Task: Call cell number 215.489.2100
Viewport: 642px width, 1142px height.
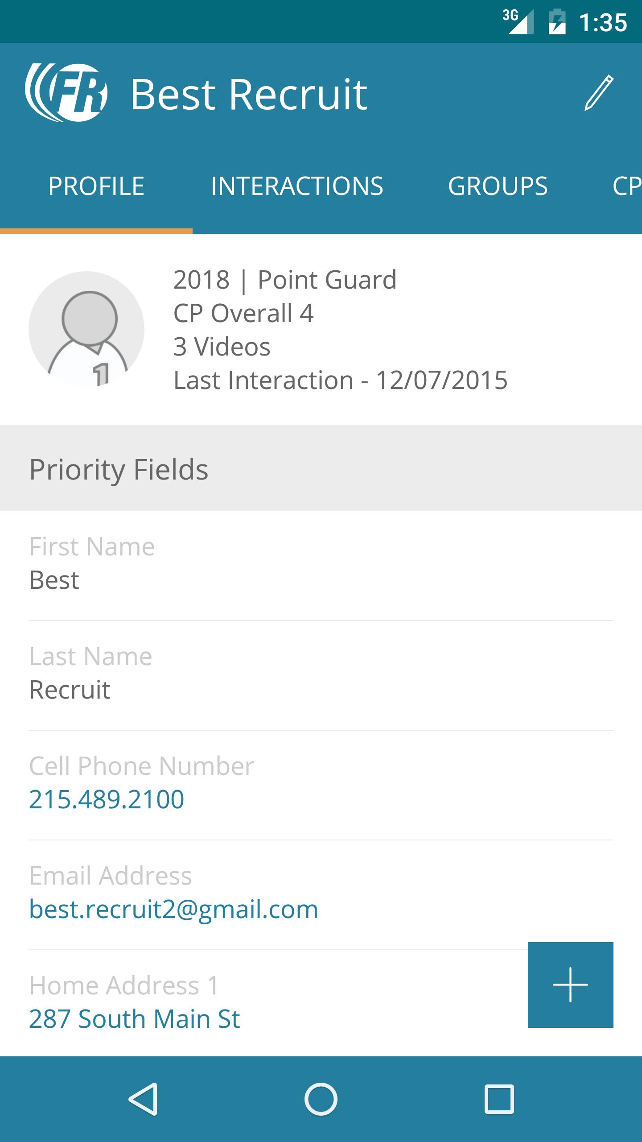Action: [107, 799]
